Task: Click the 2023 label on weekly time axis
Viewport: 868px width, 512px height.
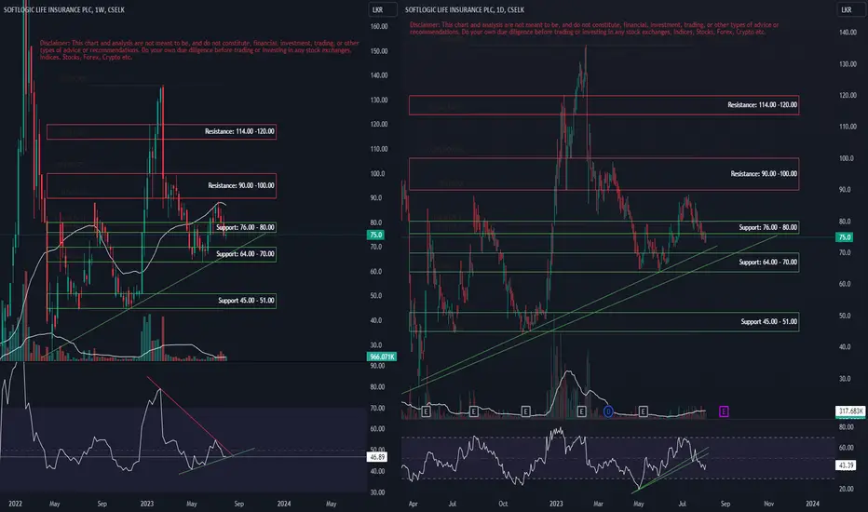Action: [147, 504]
